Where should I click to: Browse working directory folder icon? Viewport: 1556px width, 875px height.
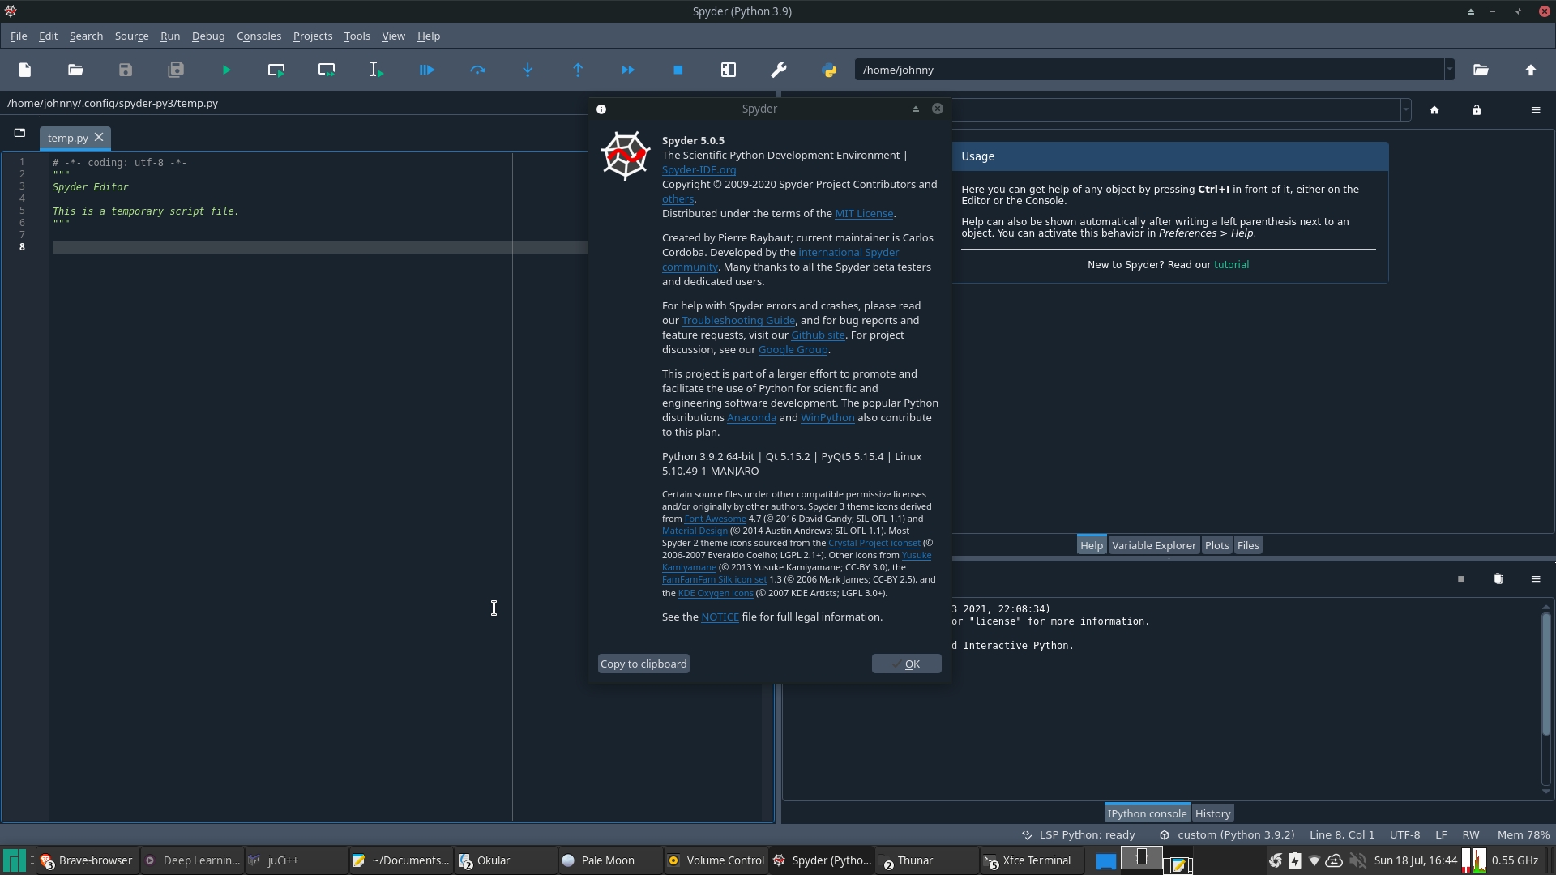click(x=1481, y=70)
